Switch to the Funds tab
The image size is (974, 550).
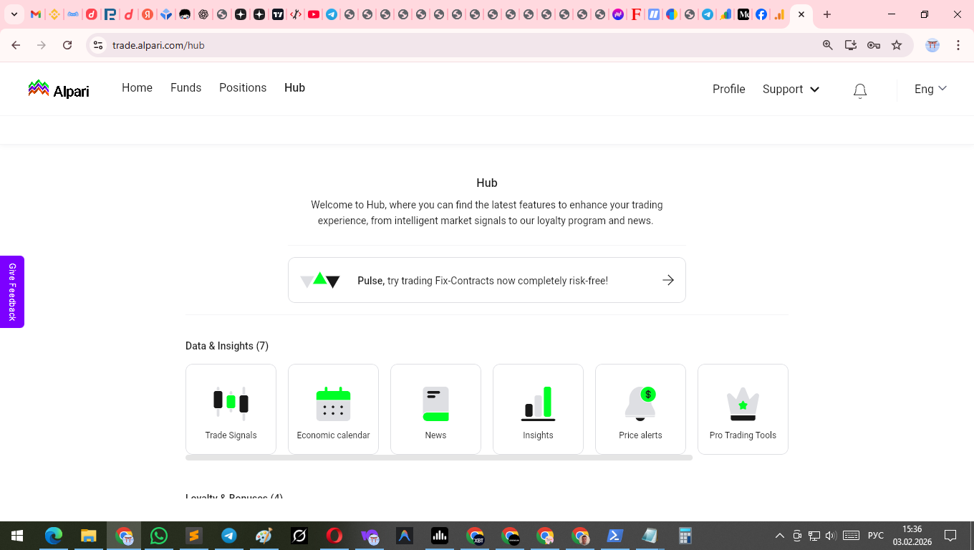tap(185, 87)
